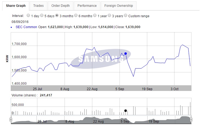Grab the left range slider handle
200x127 pixels.
coord(11,120)
